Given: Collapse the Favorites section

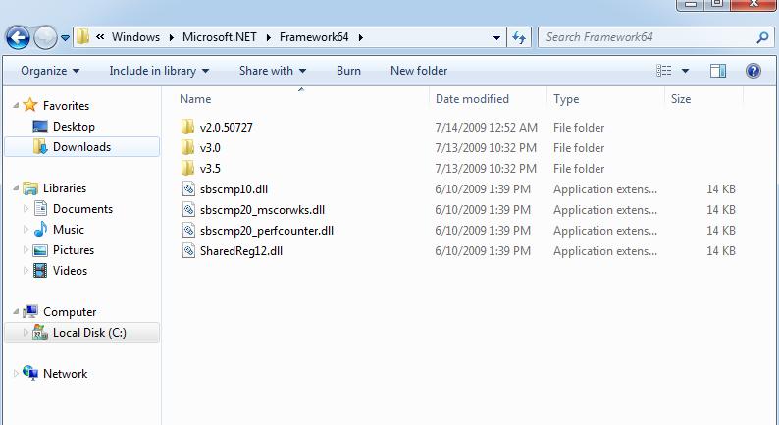Looking at the screenshot, I should coord(16,105).
